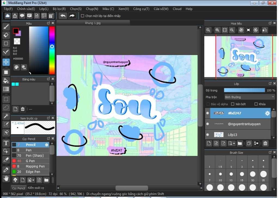279x198 pixels.
Task: Select the Brush tool in left toolbar
Action: 6,27
